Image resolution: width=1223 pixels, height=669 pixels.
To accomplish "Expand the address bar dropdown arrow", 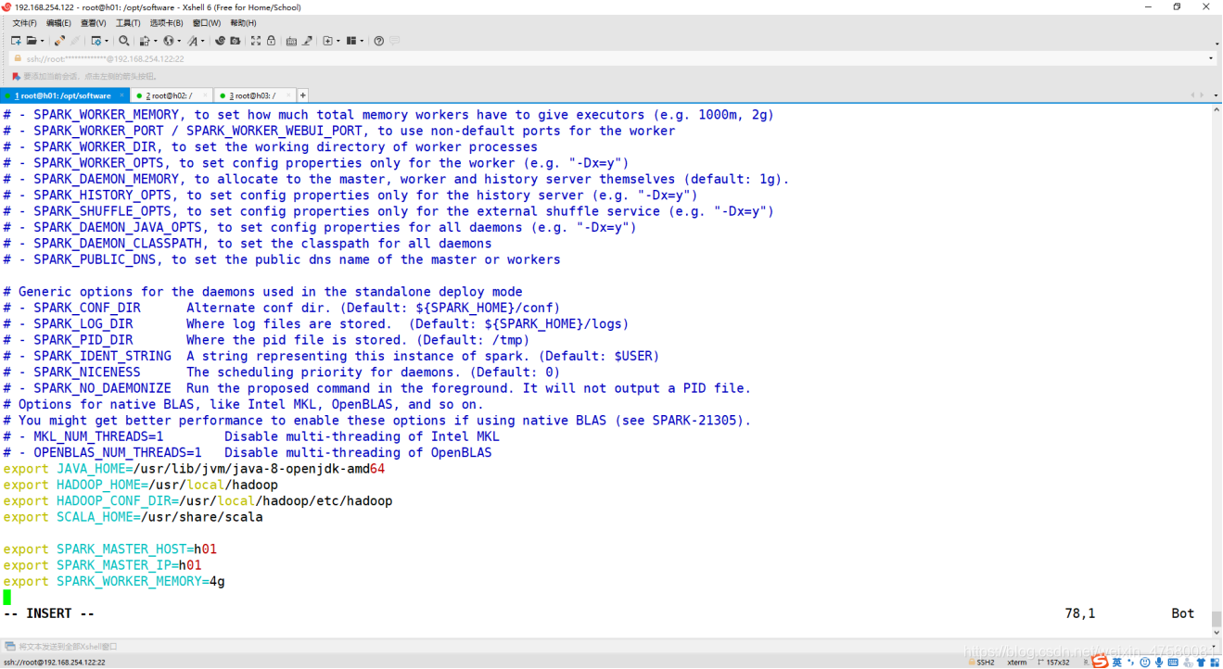I will [x=1211, y=58].
